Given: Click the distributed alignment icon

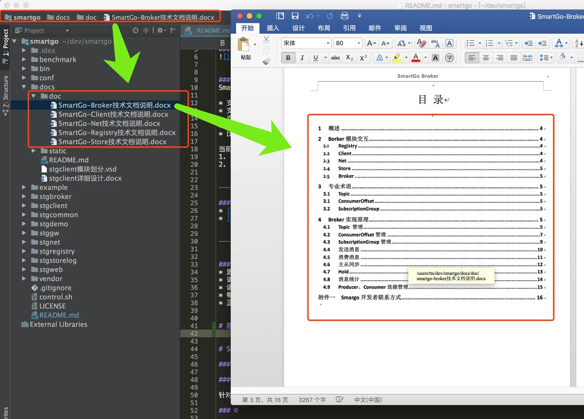Looking at the screenshot, I should point(528,58).
